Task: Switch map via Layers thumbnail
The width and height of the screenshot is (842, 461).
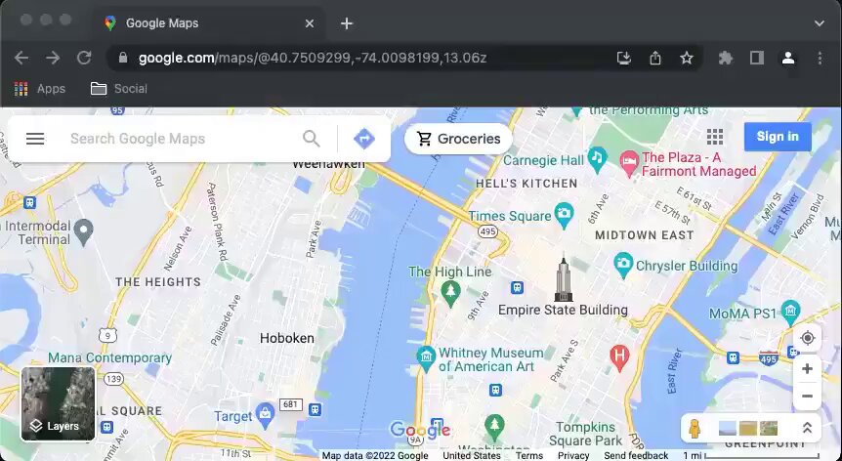Action: [x=58, y=404]
